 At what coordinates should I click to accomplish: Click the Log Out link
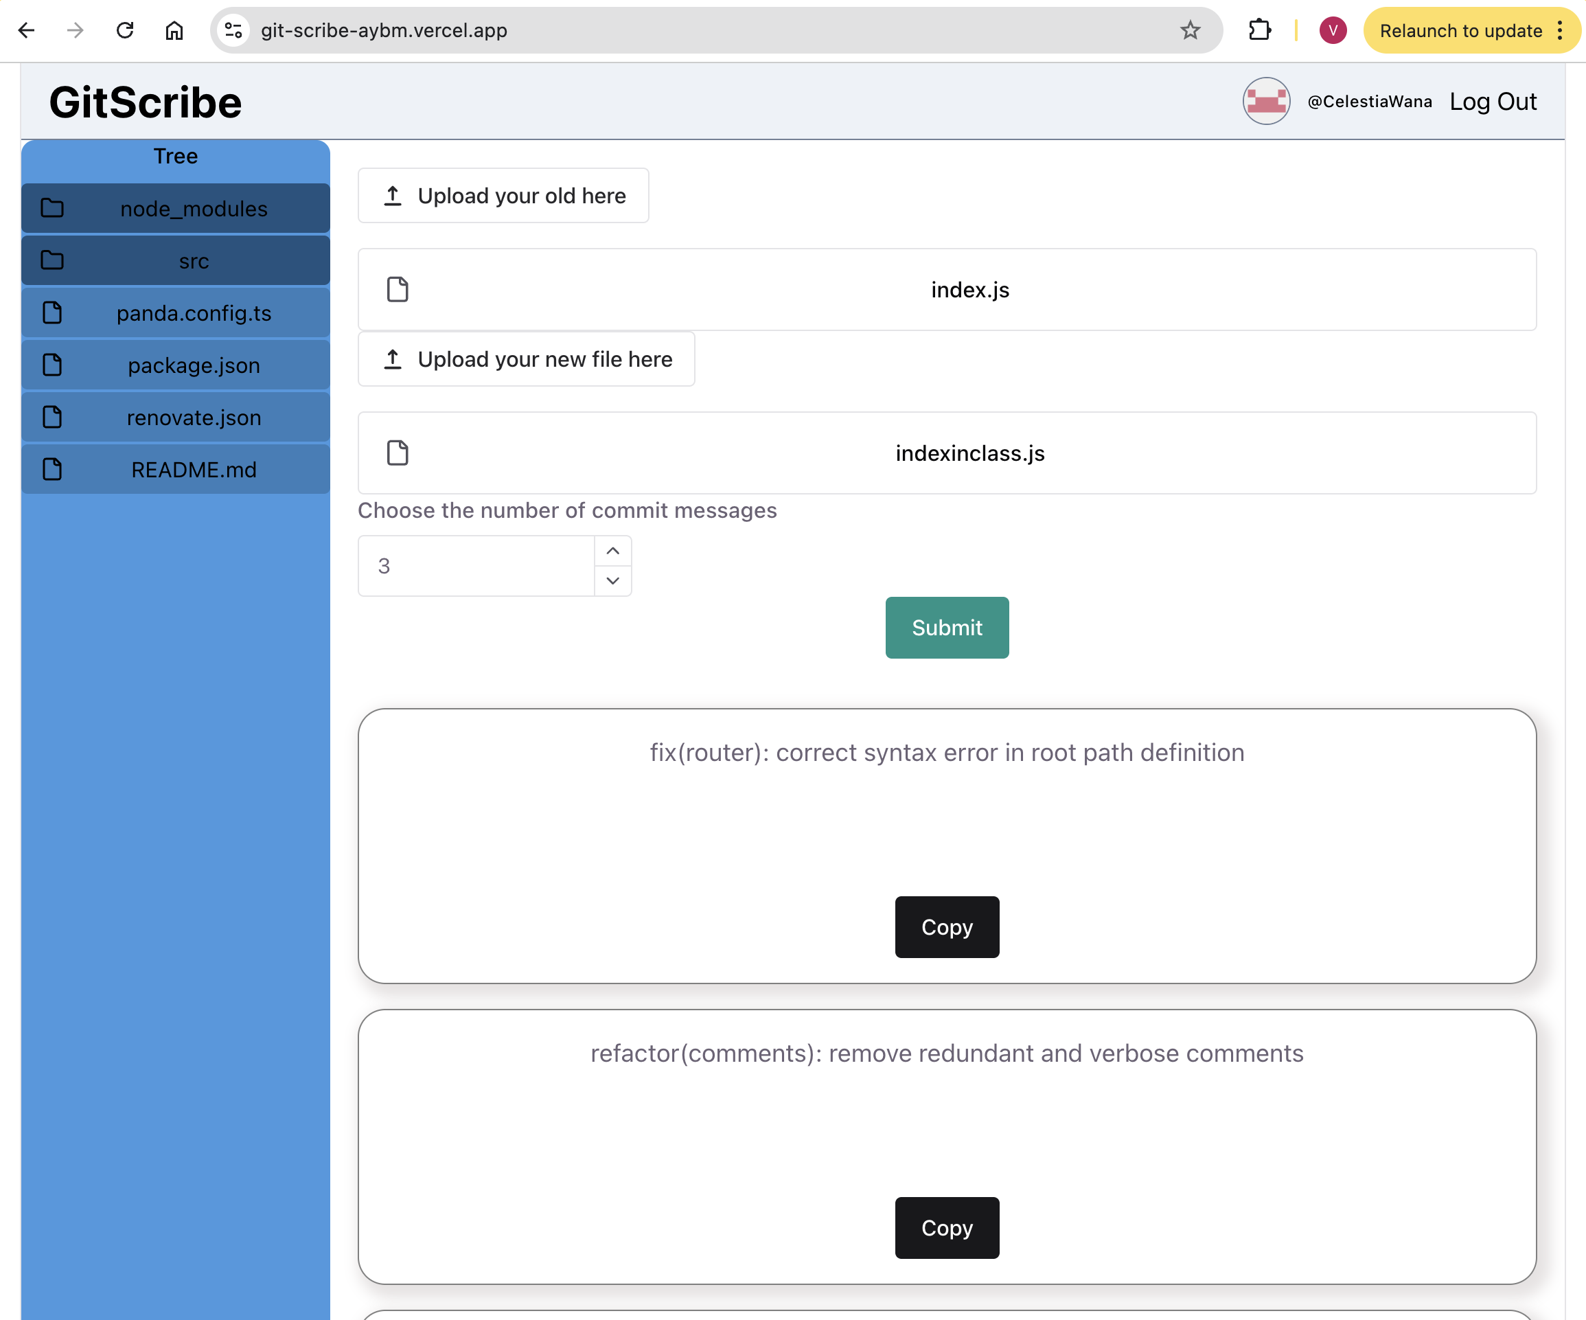pos(1493,101)
